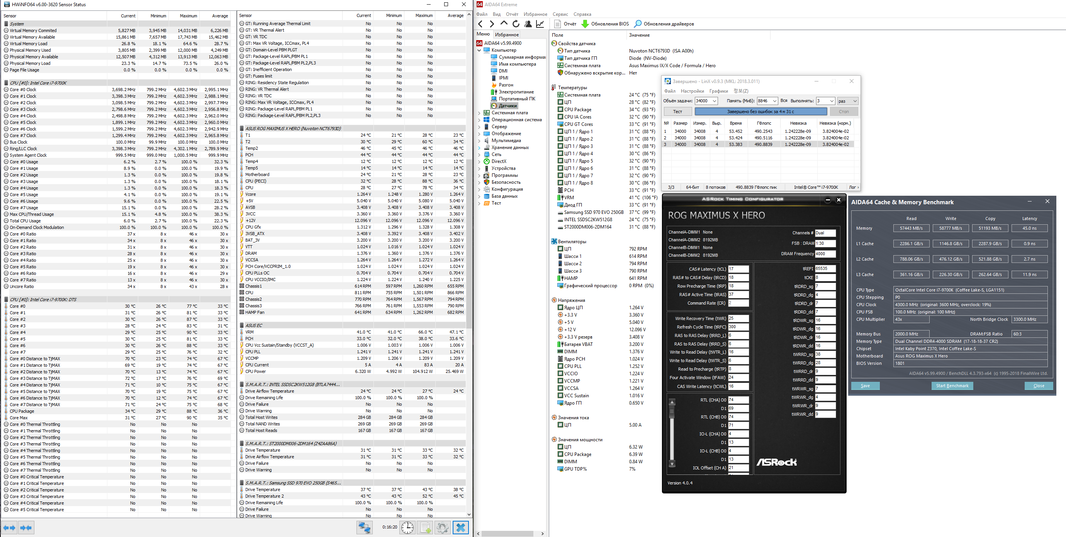
Task: Go back with AIDA64 left arrow
Action: click(480, 24)
